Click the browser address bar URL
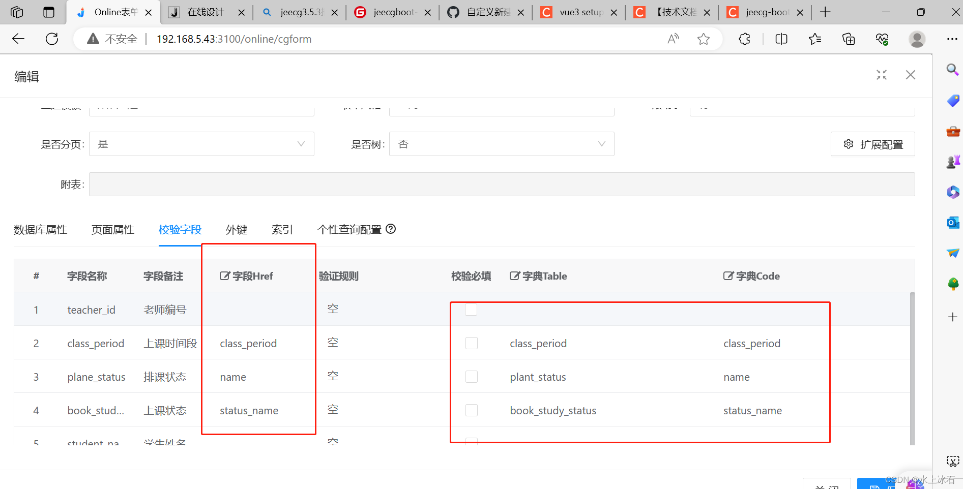Screen dimensions: 963x489 click(234, 39)
